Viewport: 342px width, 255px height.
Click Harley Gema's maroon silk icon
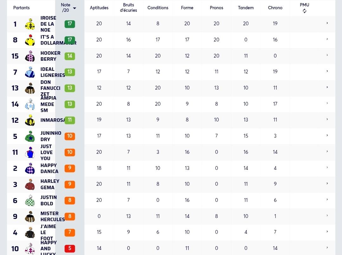coord(30,184)
